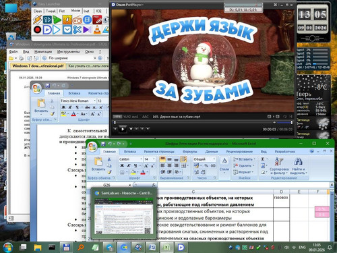Image resolution: width=337 pixels, height=253 pixels.
Task: Open the Excel Name Box dropdown arrow
Action: click(x=129, y=185)
